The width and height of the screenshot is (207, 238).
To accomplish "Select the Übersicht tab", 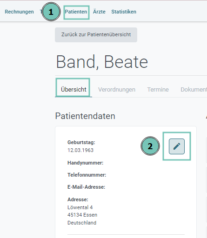I will tap(73, 89).
